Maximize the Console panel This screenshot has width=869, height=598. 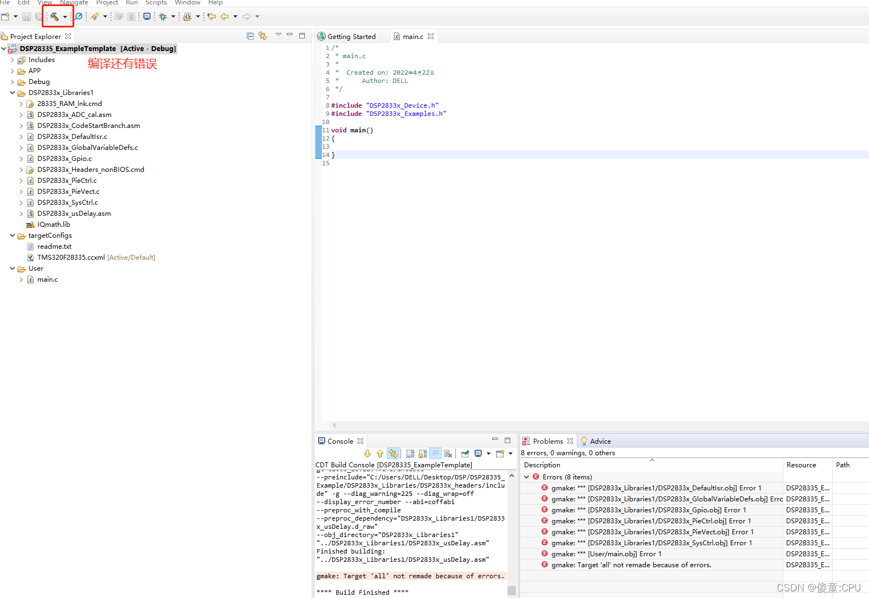click(x=508, y=440)
